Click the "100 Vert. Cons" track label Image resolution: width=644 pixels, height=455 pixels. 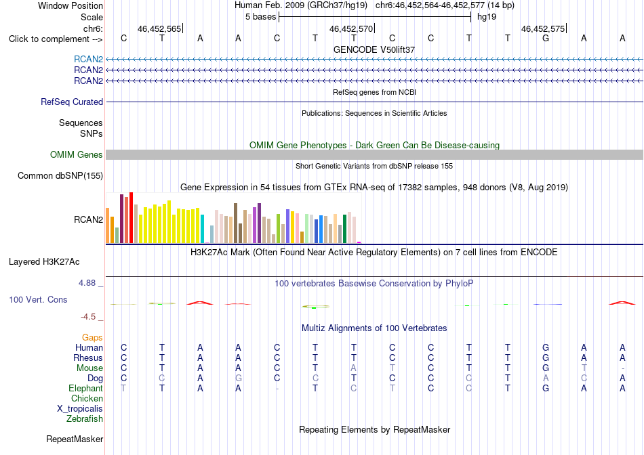tap(38, 299)
